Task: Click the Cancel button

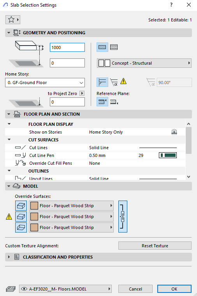Action: (135, 289)
